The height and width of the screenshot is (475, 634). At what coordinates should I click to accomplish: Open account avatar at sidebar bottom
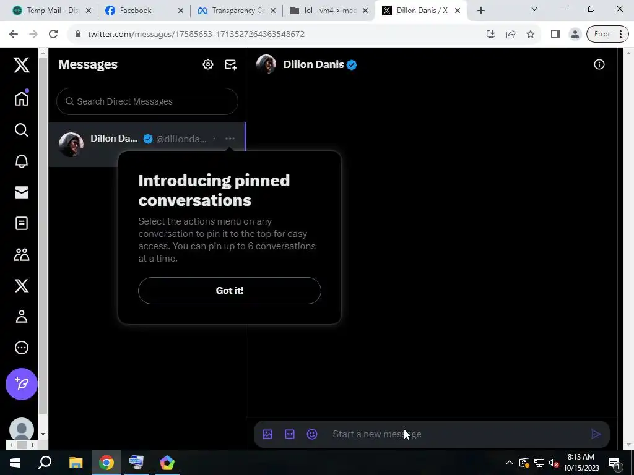[x=22, y=429]
